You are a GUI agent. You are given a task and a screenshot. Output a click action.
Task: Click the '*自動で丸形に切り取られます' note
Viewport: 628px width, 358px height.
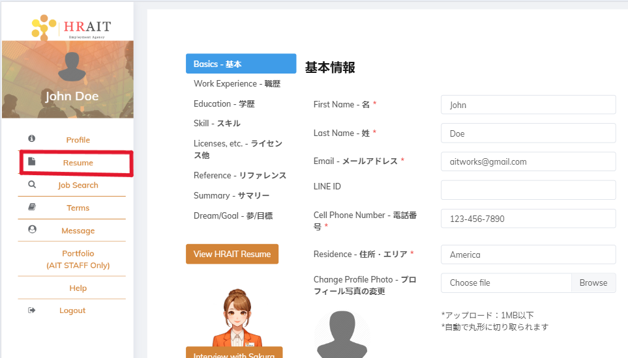[495, 327]
